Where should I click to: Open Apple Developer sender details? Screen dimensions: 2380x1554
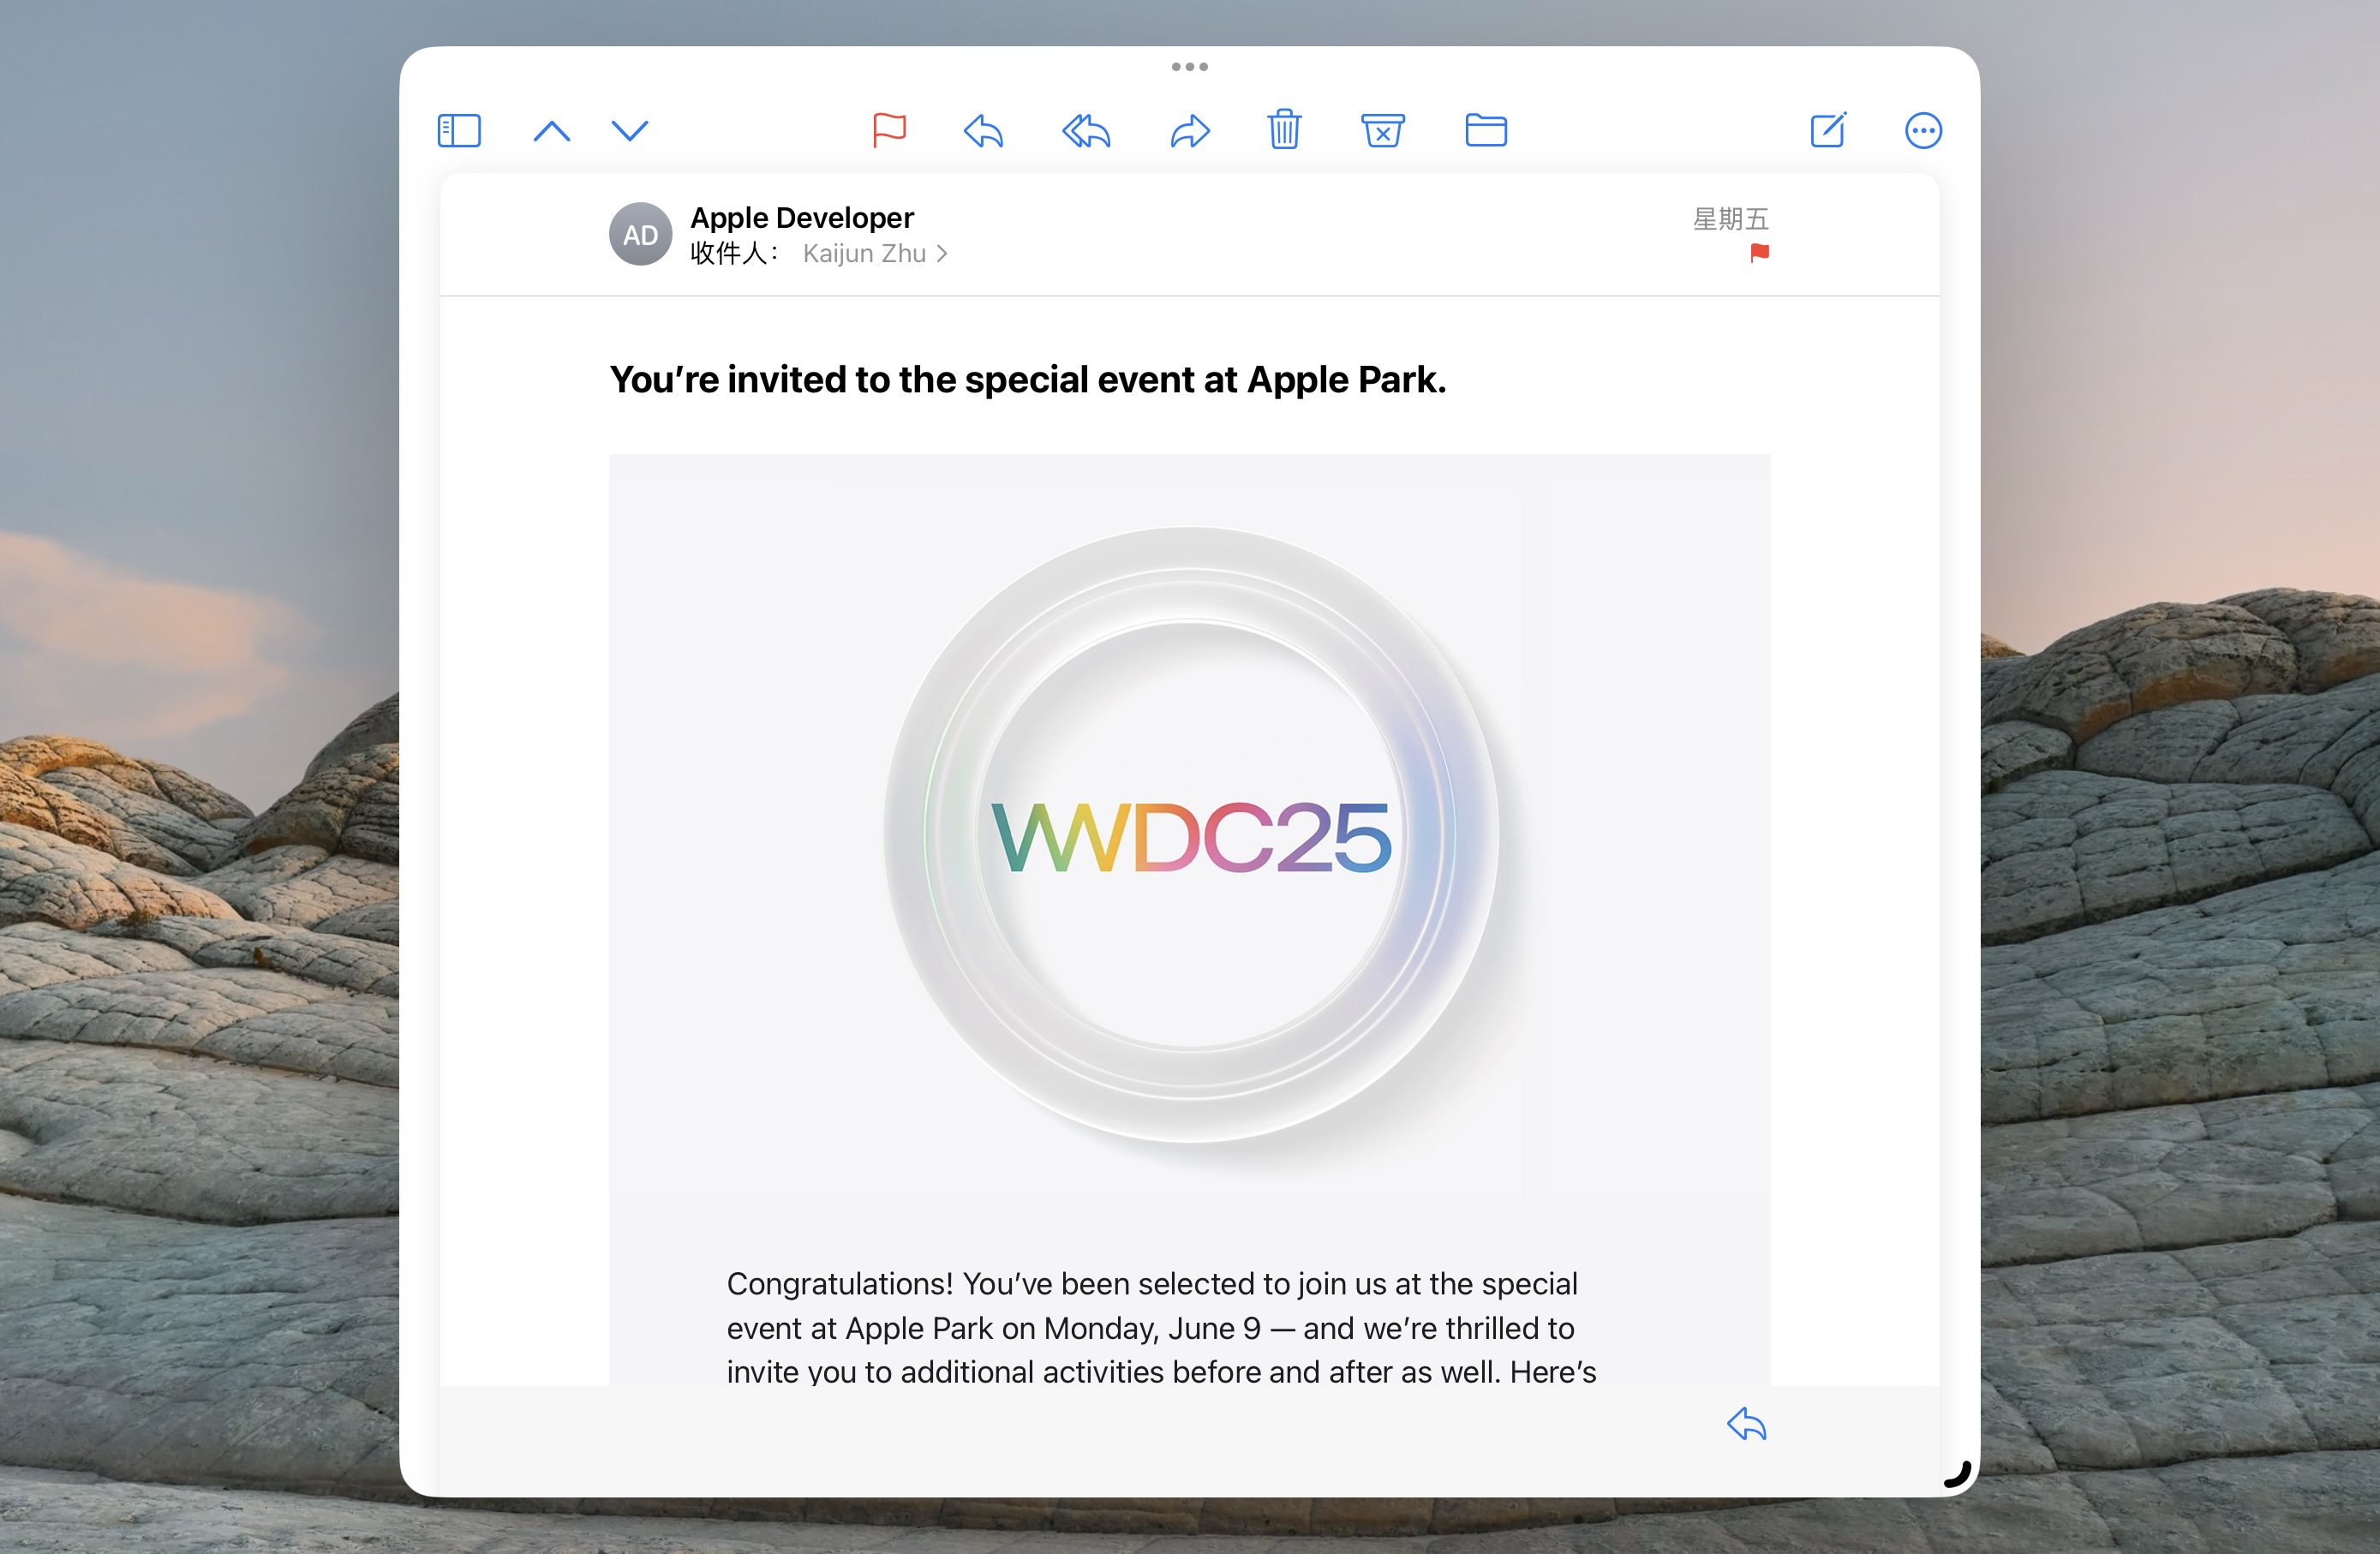(x=802, y=218)
